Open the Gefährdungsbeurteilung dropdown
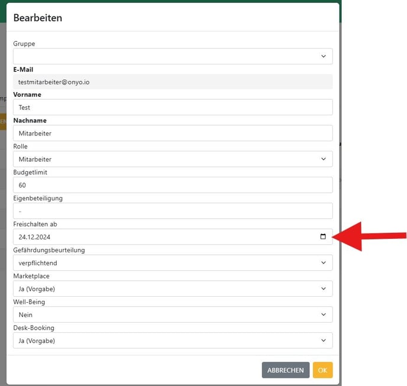The image size is (407, 386). click(x=173, y=262)
